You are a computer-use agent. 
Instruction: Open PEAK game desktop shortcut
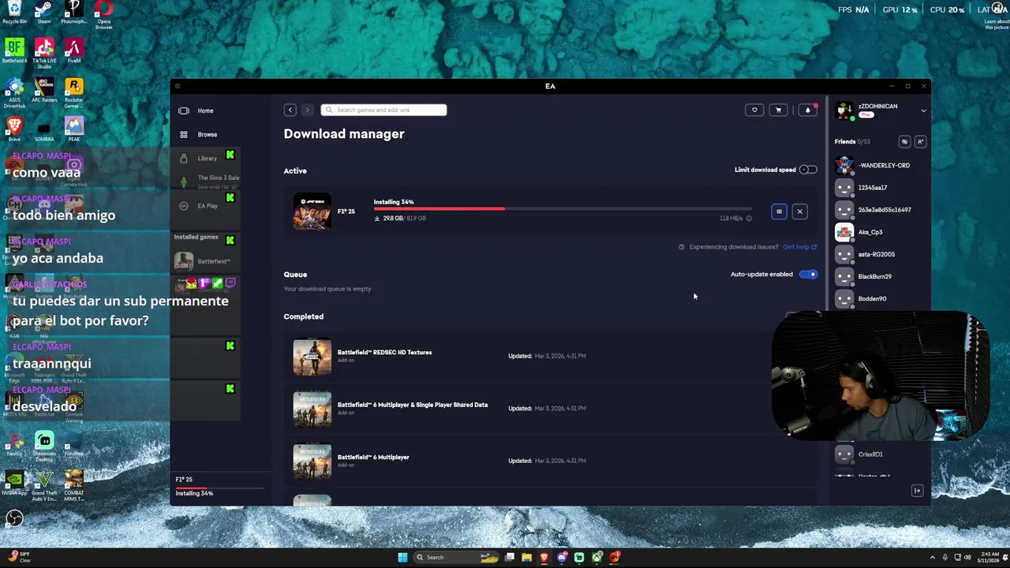tap(73, 128)
